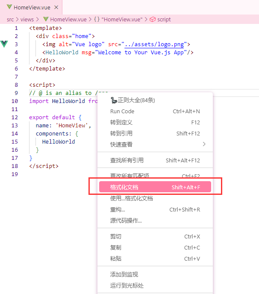259x294 pixels.
Task: Open 源代码操作... menu entry
Action: pyautogui.click(x=126, y=220)
